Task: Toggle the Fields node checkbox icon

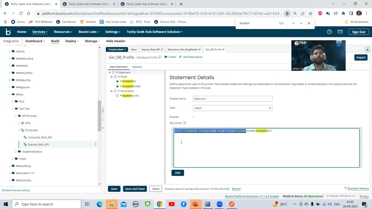Action: (x=115, y=77)
